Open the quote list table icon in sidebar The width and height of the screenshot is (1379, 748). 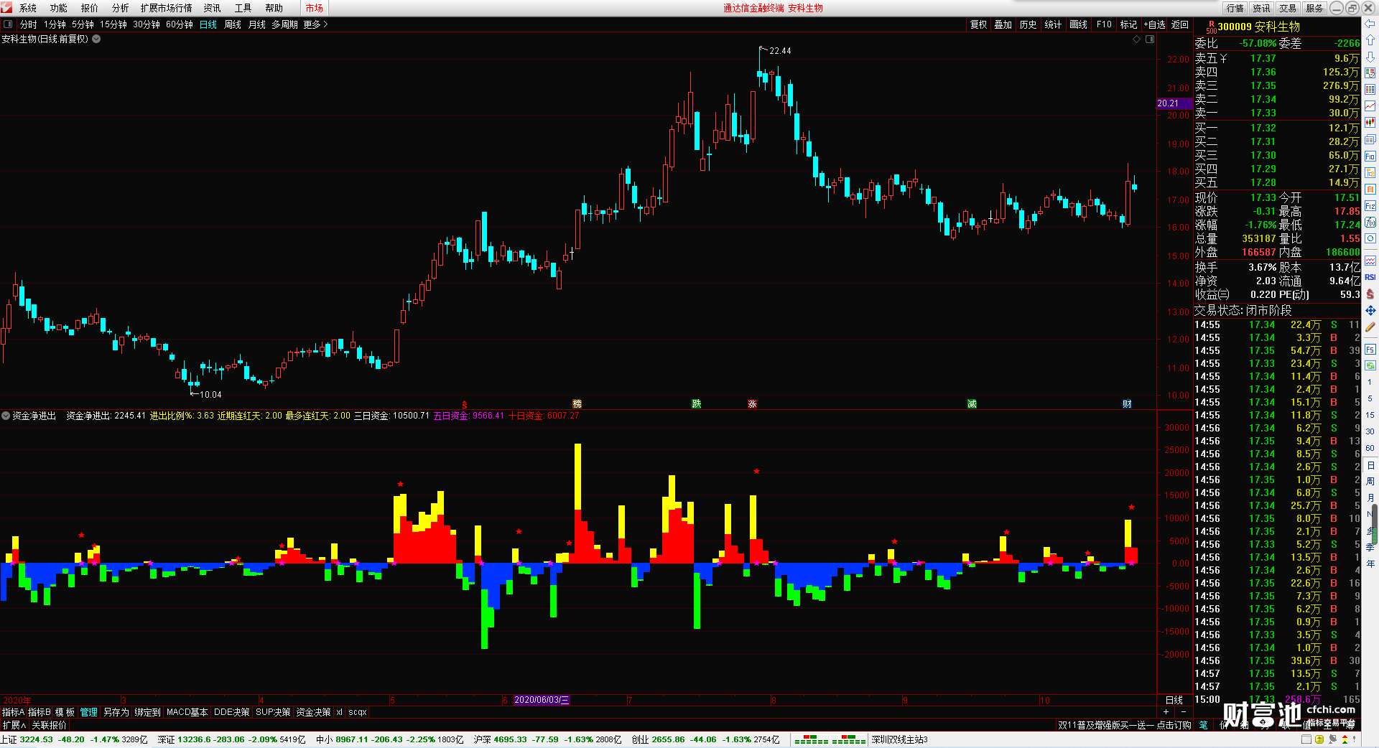(1370, 73)
